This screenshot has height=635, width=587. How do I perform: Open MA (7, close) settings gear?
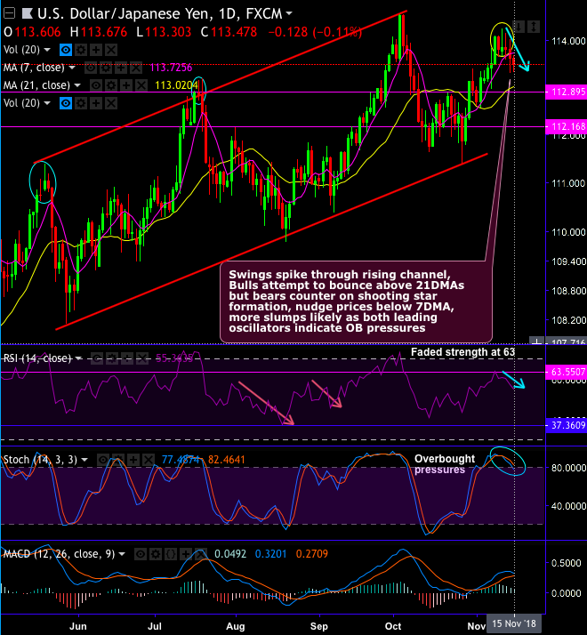pos(106,68)
